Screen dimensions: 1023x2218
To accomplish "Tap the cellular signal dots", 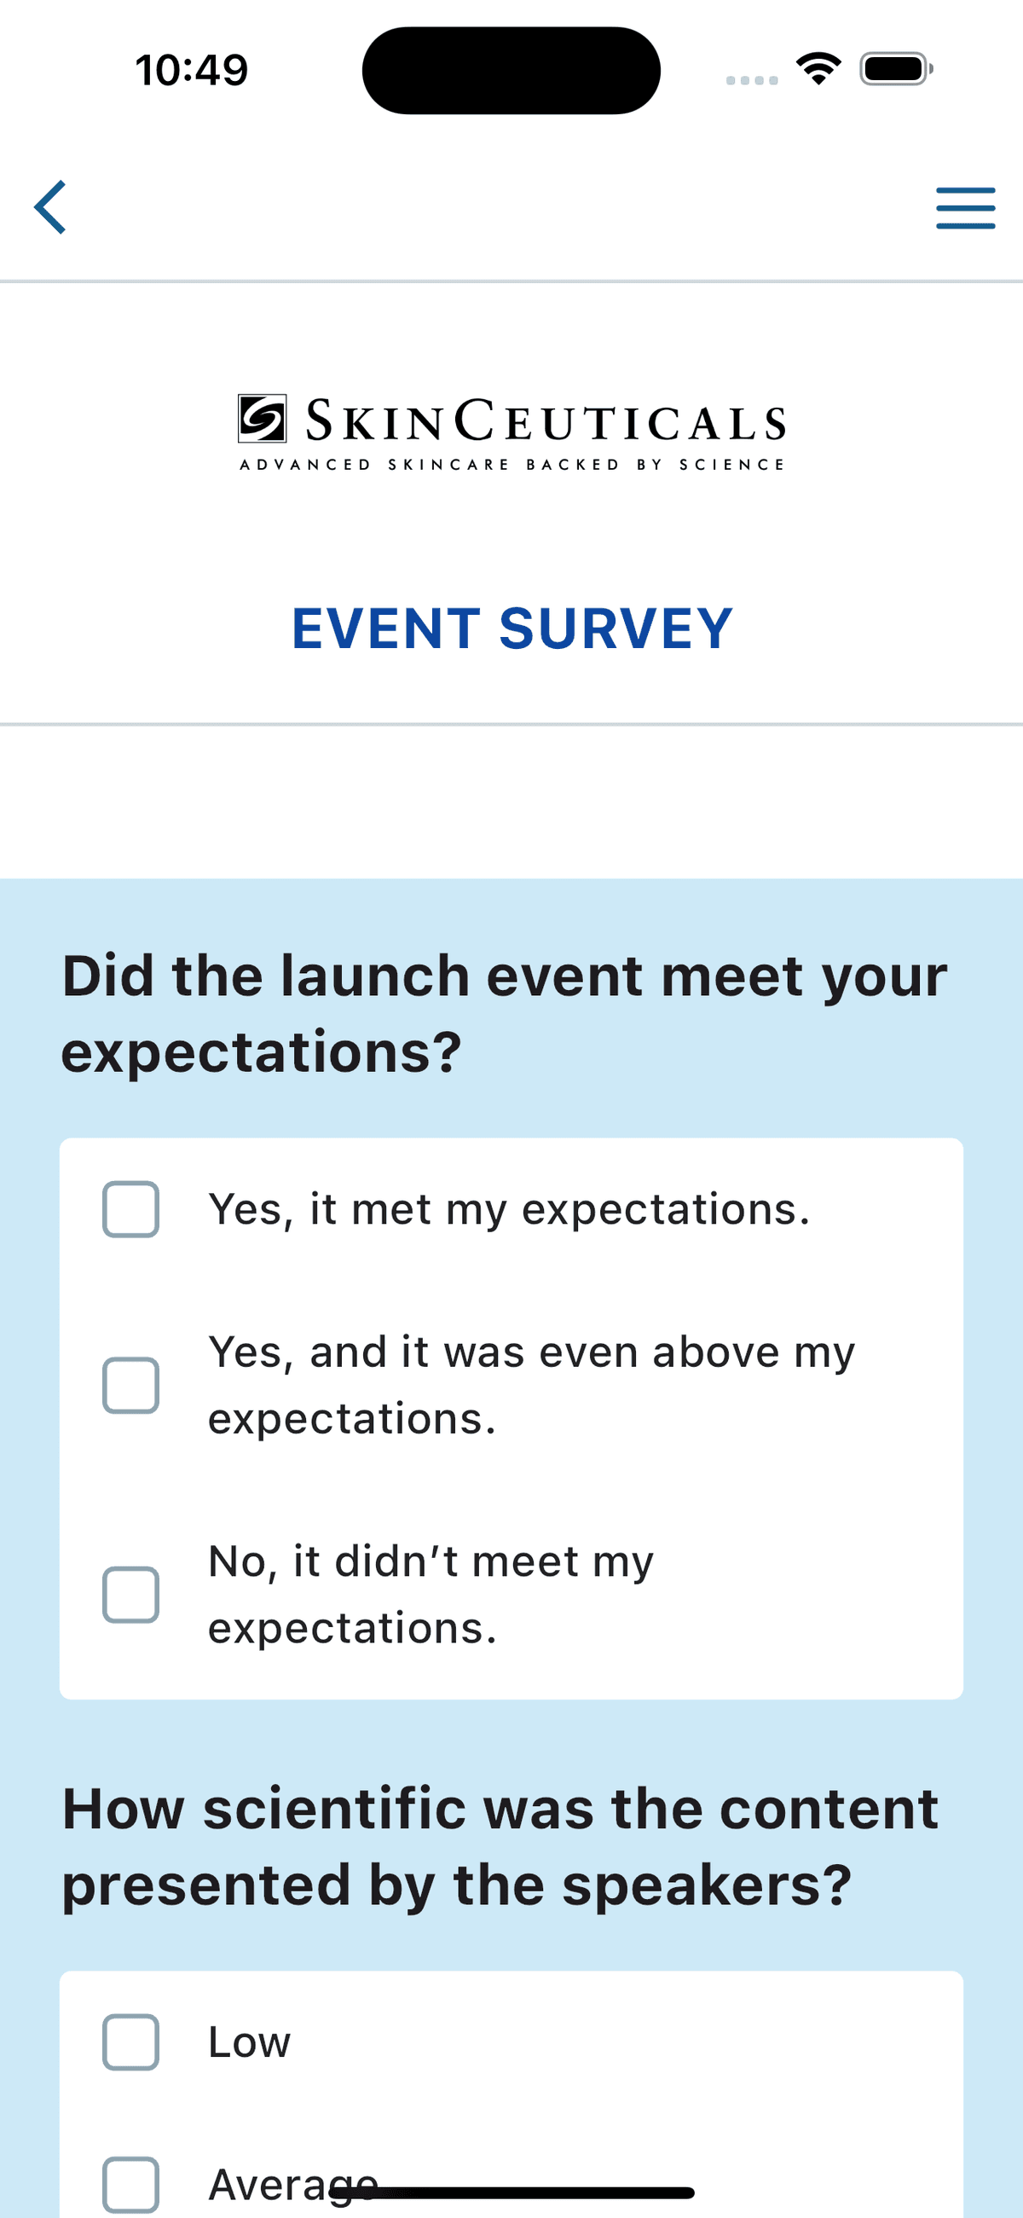I will coord(752,80).
